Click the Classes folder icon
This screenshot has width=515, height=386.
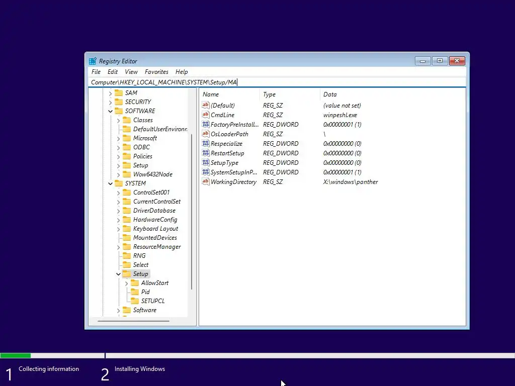[127, 120]
